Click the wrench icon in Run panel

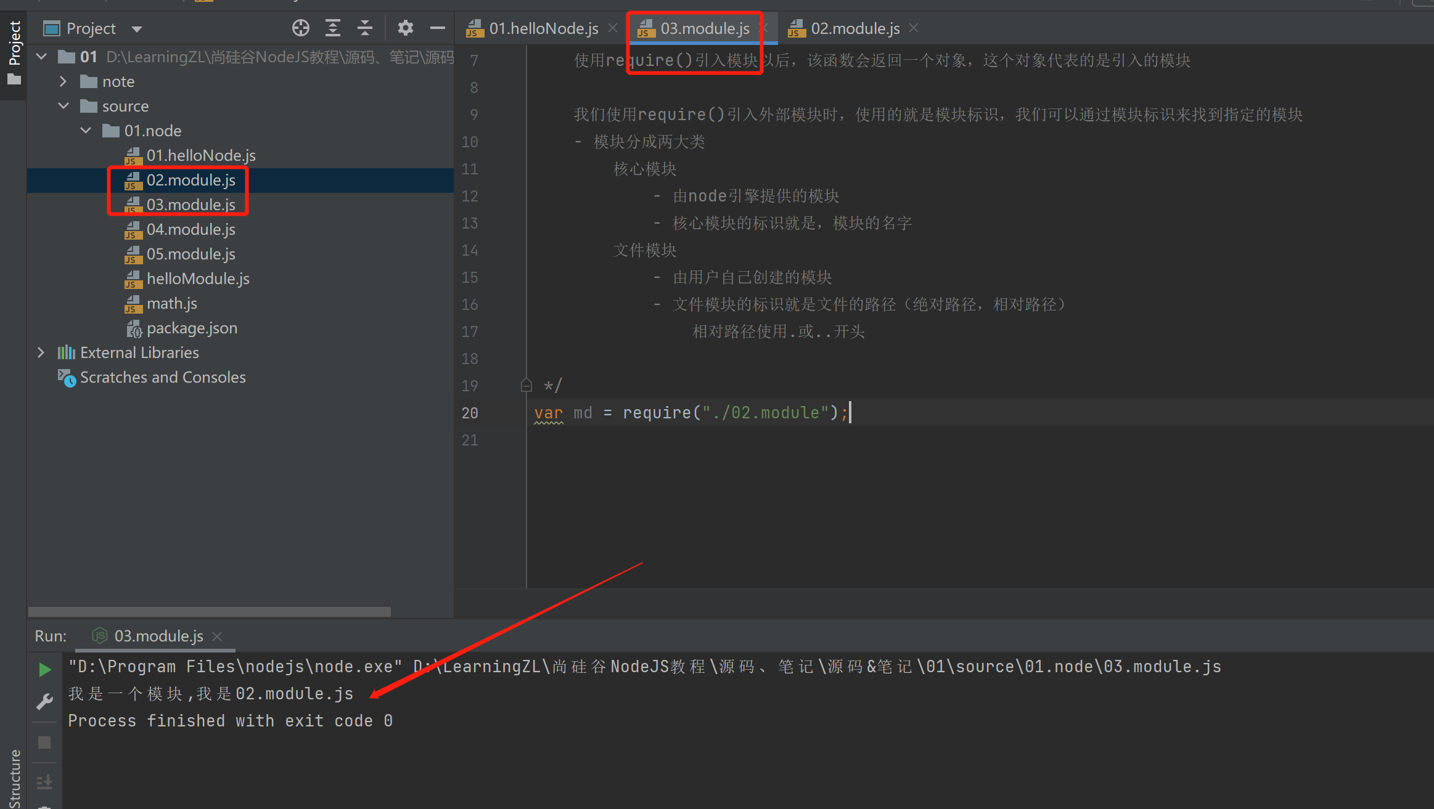click(x=44, y=702)
